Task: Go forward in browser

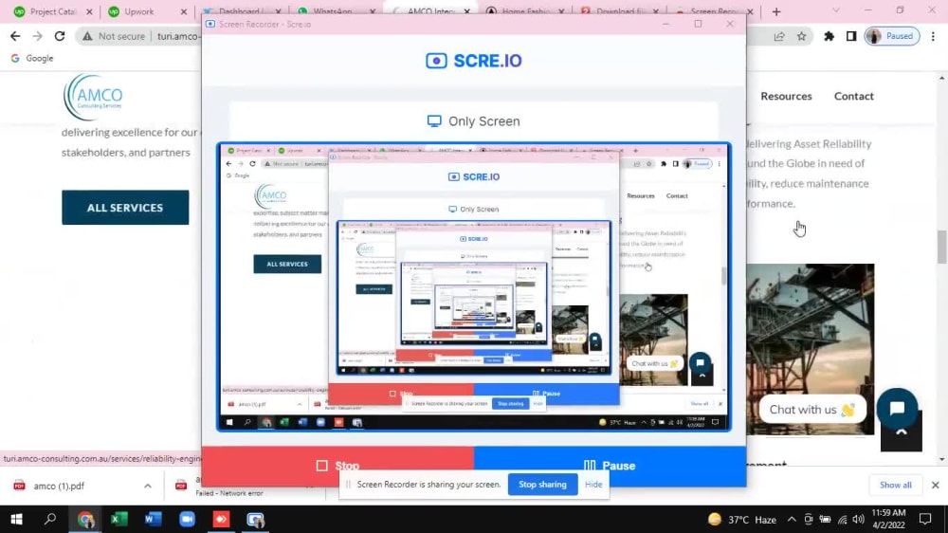Action: (x=38, y=36)
